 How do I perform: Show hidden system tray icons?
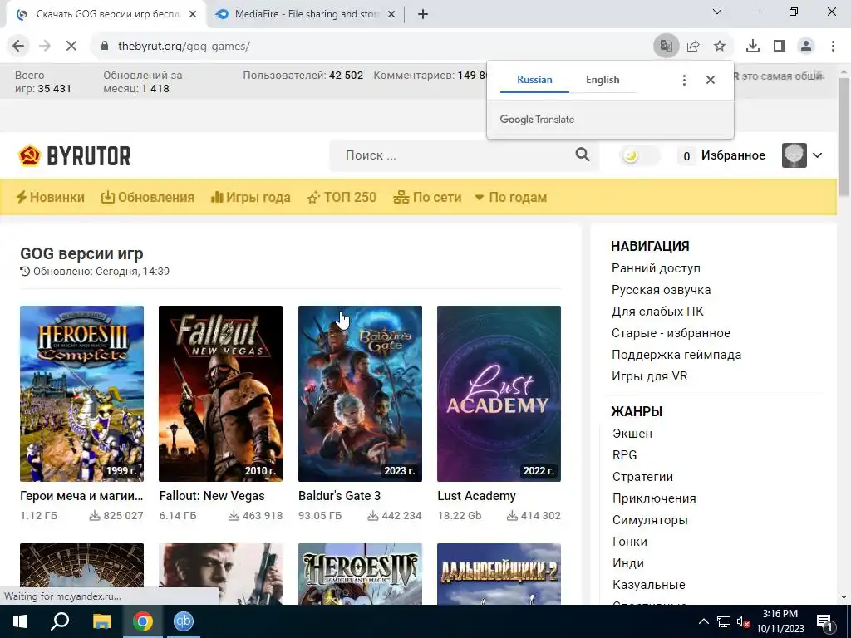click(x=703, y=621)
